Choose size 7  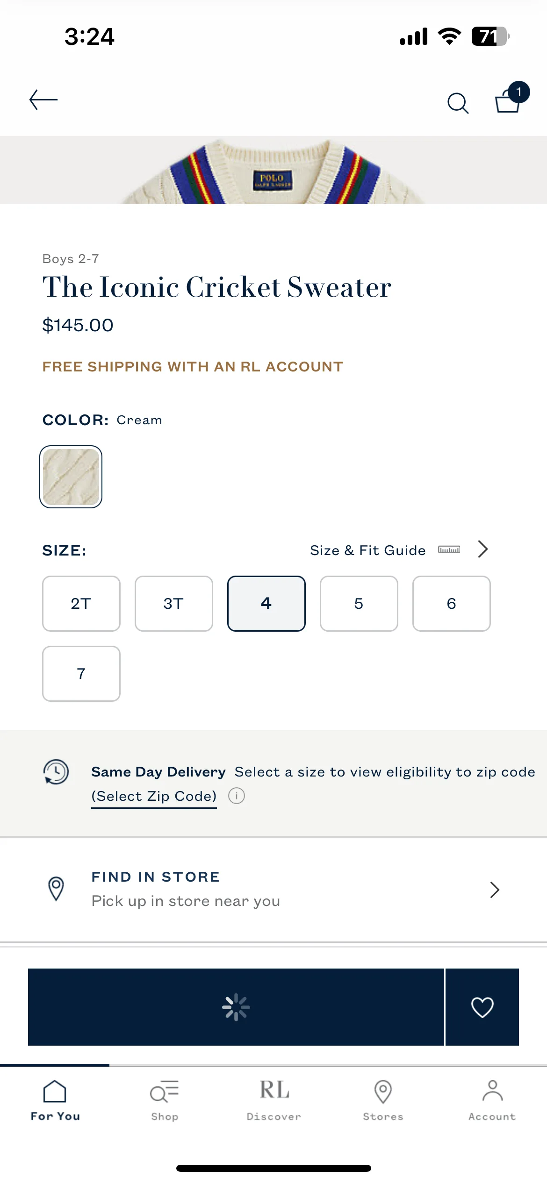(81, 673)
